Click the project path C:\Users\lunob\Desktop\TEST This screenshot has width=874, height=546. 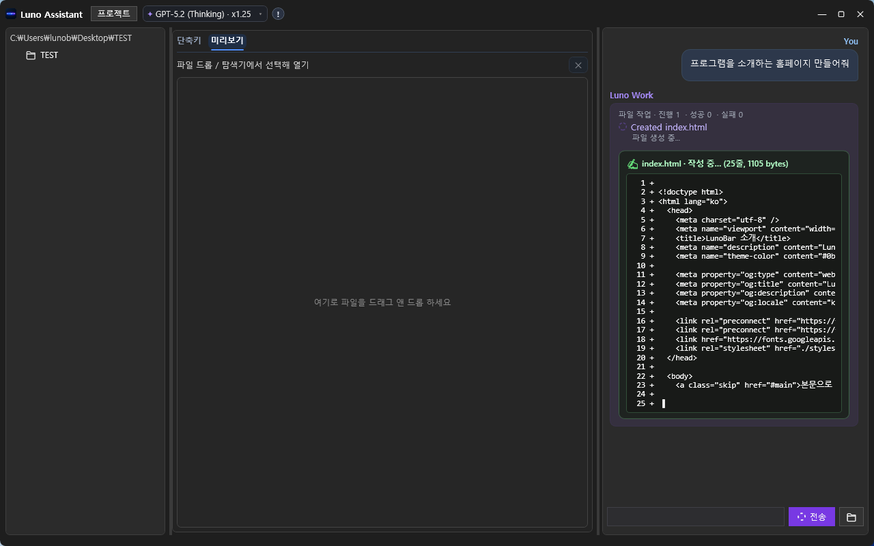point(71,38)
